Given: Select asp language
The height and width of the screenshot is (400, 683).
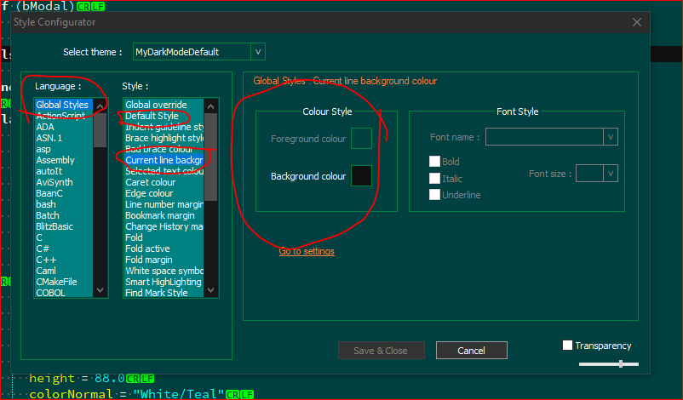Looking at the screenshot, I should coord(64,149).
